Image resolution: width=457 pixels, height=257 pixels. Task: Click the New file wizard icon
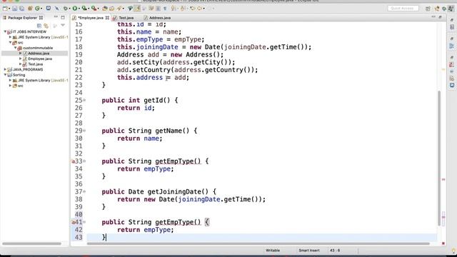pos(5,9)
